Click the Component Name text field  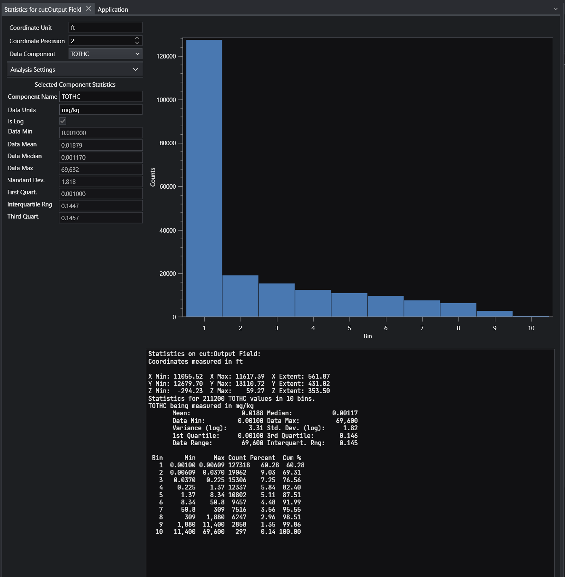coord(100,96)
